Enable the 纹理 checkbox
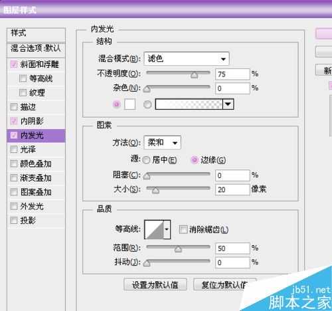This screenshot has height=311, width=332. [23, 92]
